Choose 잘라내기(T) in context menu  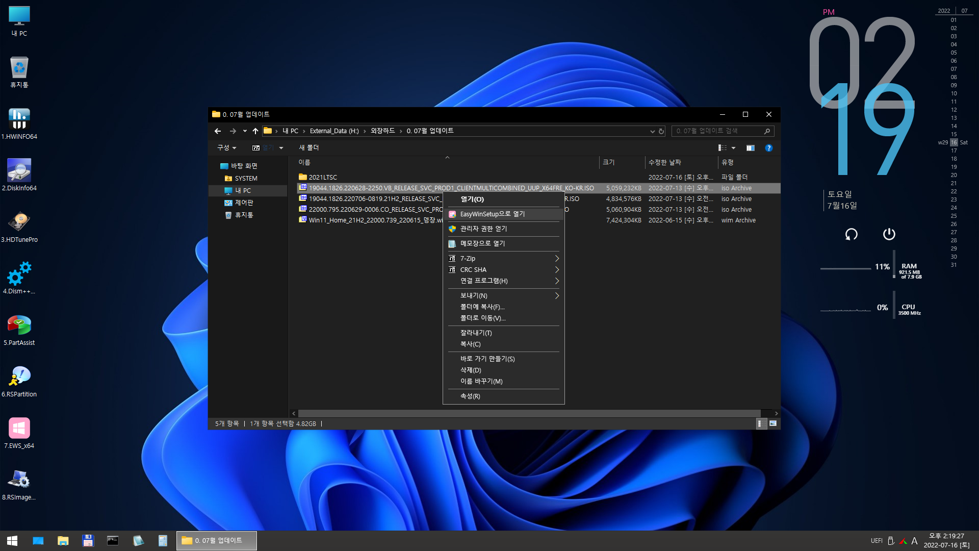click(x=504, y=333)
